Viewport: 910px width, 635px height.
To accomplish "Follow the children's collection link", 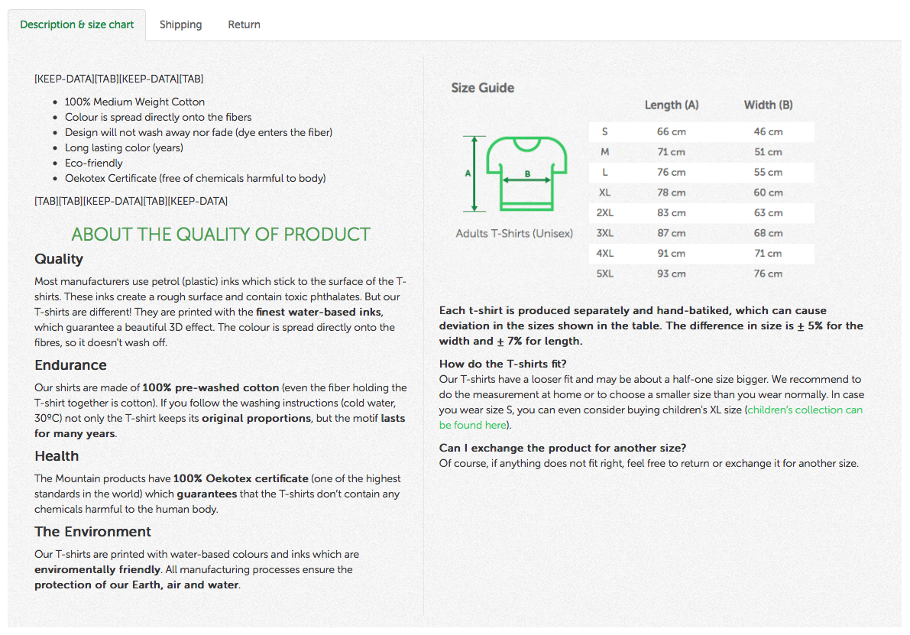I will click(650, 417).
